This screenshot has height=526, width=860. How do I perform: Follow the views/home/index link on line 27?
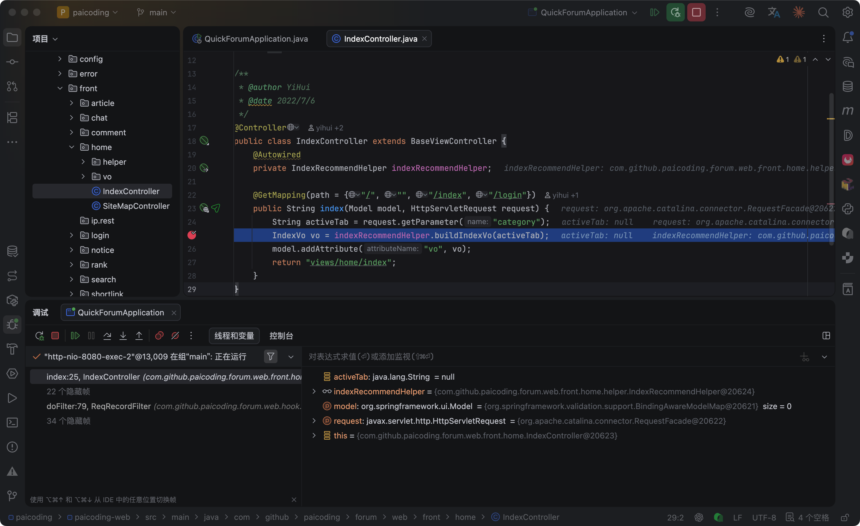click(x=348, y=262)
